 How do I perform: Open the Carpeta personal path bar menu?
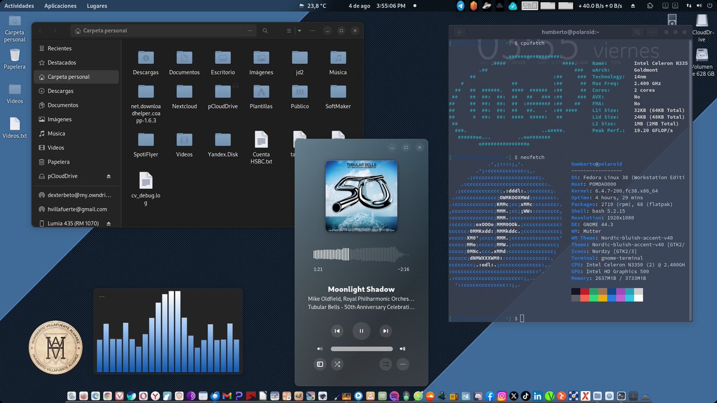[x=249, y=30]
